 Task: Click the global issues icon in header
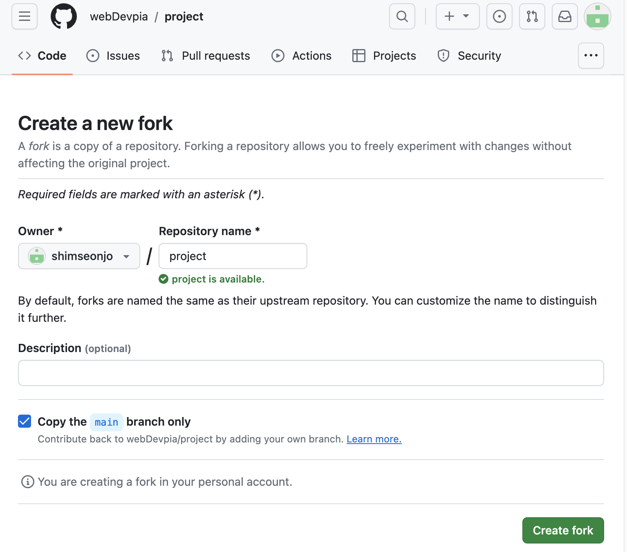click(x=499, y=16)
